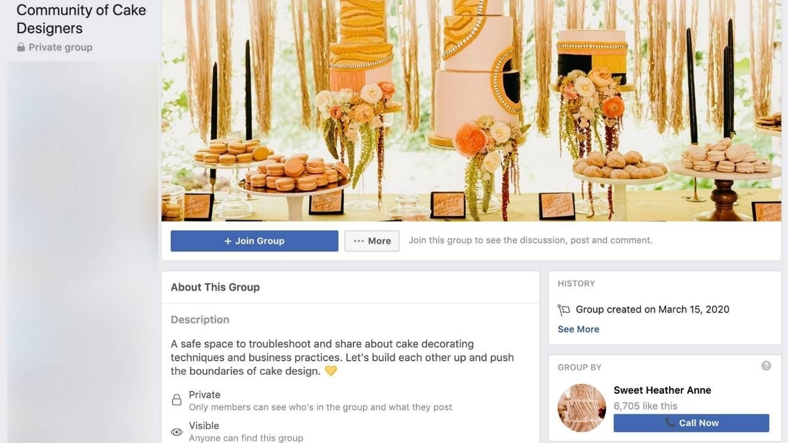Viewport: 788px width, 443px height.
Task: Expand See More under History
Action: click(x=578, y=329)
